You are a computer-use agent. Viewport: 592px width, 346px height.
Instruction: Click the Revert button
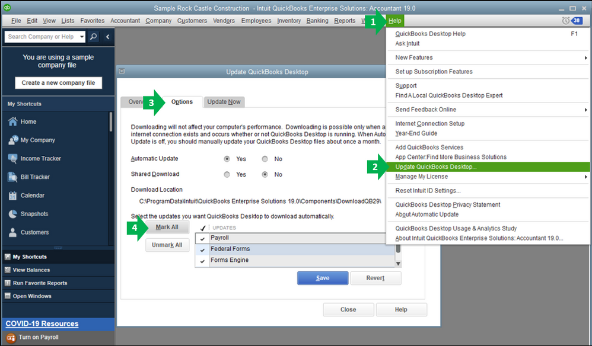tap(375, 278)
